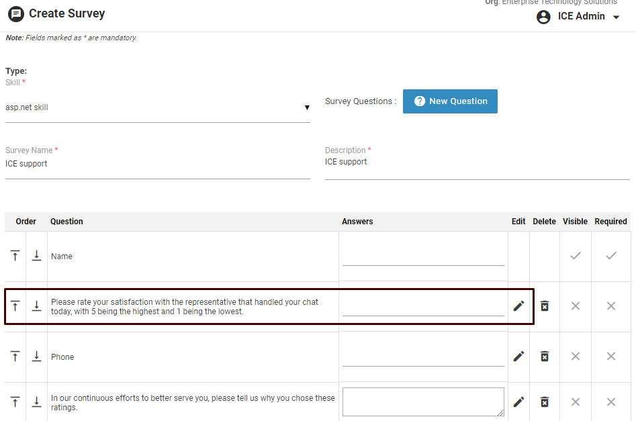Viewport: 636px width, 421px height.
Task: Edit the satisfaction rating question
Action: coord(518,306)
